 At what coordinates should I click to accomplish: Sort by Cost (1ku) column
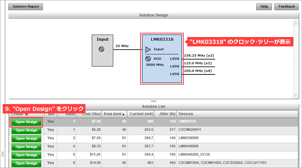click(x=89, y=114)
